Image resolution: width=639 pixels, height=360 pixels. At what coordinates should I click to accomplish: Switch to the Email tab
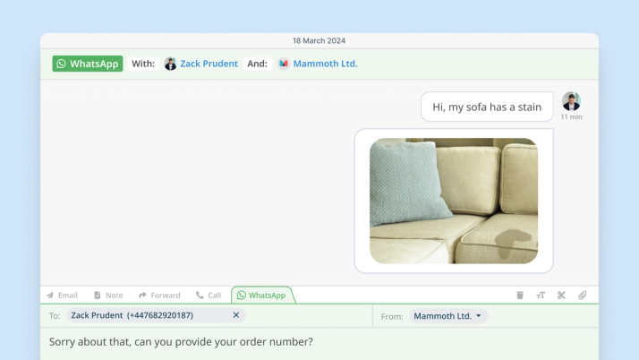(62, 296)
